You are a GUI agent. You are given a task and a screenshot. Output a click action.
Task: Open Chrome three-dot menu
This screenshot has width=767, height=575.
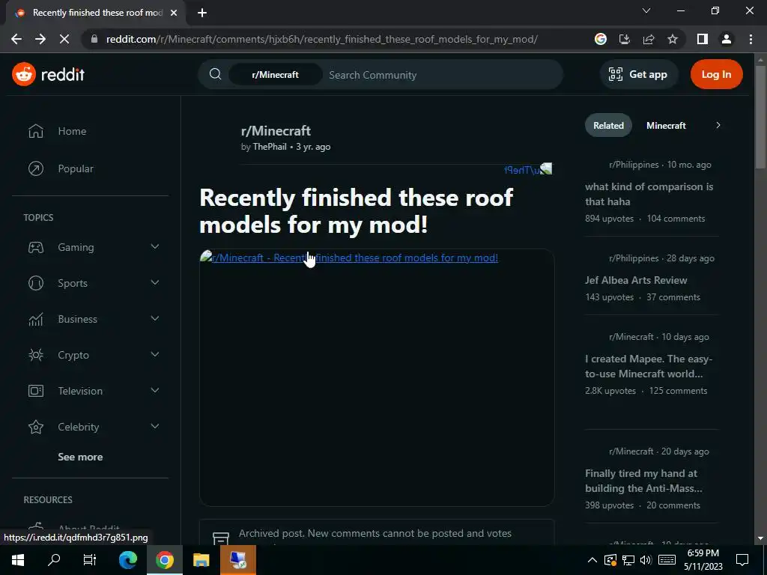pyautogui.click(x=751, y=39)
